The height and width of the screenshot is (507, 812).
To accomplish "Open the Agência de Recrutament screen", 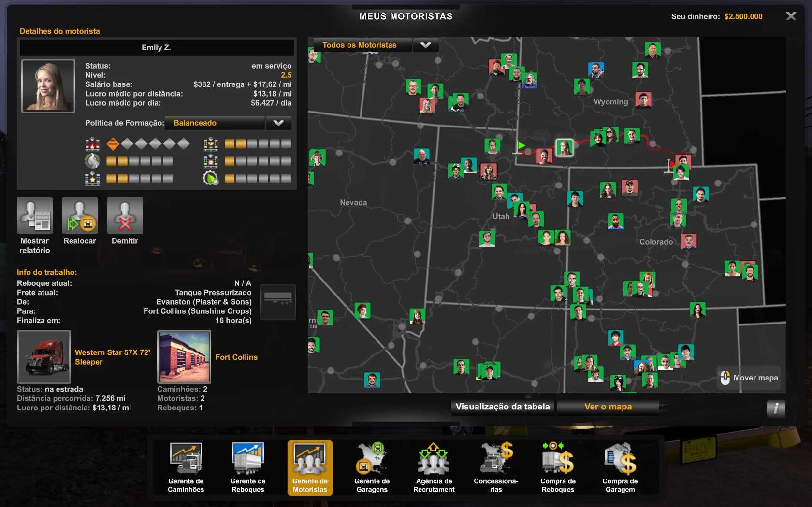I will [434, 467].
